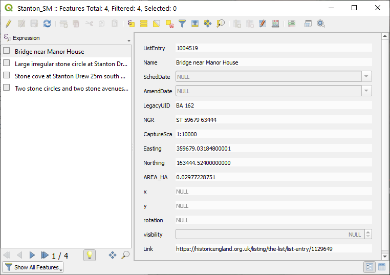Tick the Large irregular stone circle checkbox

coord(7,64)
